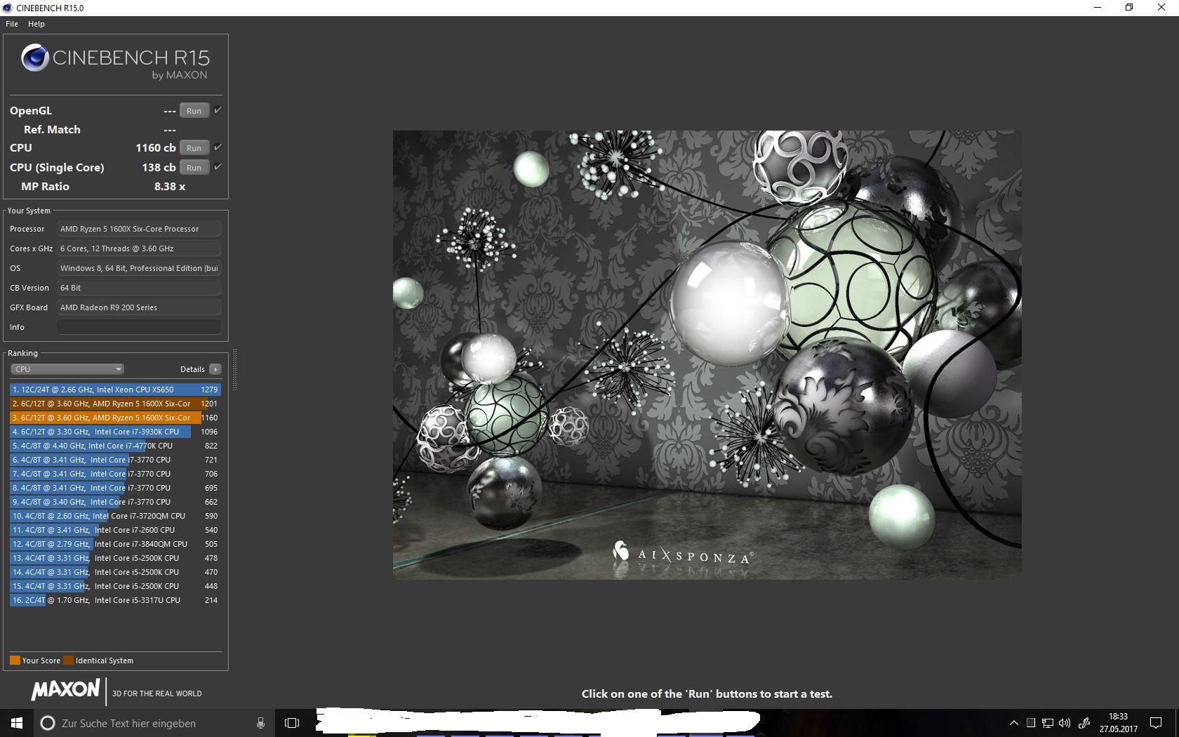Select ranking row 11 Intel Core i7-2600

click(115, 530)
